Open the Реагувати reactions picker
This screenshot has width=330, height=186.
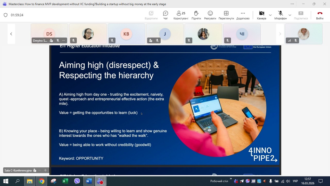point(210,15)
